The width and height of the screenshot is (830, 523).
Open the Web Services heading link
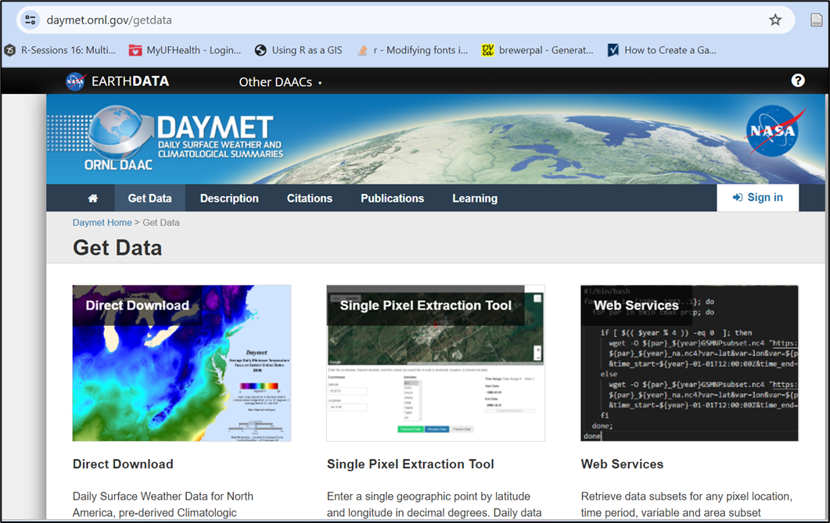click(x=622, y=464)
